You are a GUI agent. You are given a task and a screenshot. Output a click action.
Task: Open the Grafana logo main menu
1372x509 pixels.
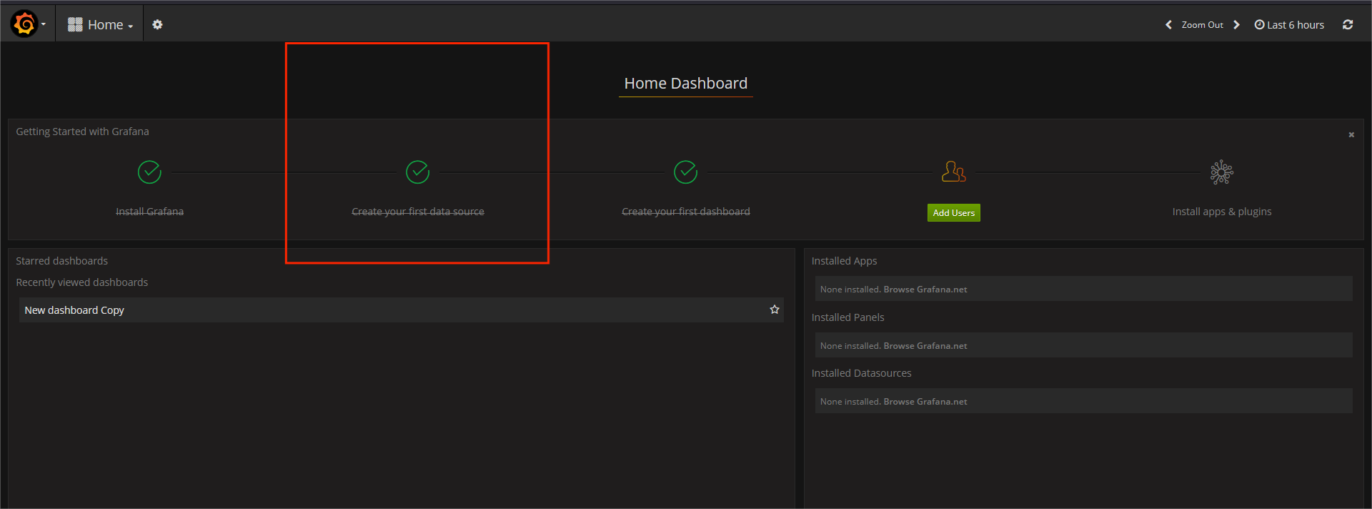pyautogui.click(x=29, y=24)
